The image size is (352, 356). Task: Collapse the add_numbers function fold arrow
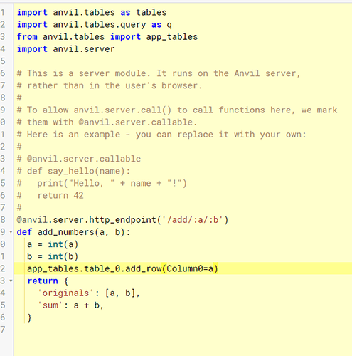coord(11,232)
